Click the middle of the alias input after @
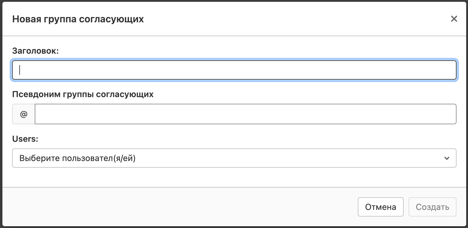This screenshot has width=468, height=228. coord(245,114)
